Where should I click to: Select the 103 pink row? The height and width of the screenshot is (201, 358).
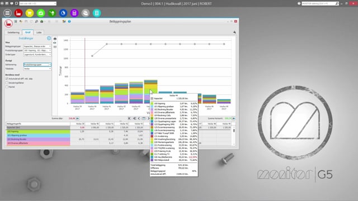click(x=38, y=143)
